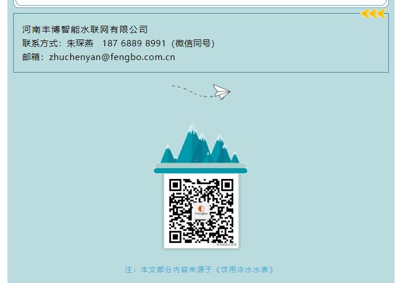Click the QR code's bottom-left finder square

176,237
